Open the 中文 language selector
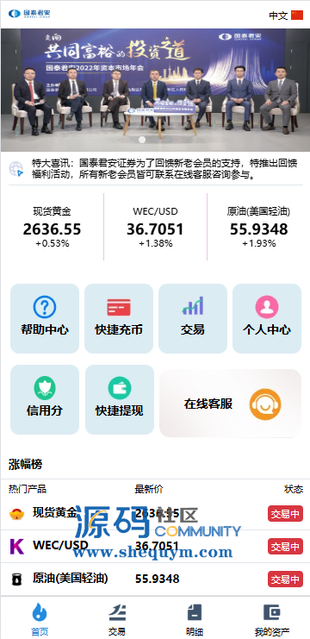This screenshot has width=310, height=639. [x=278, y=16]
